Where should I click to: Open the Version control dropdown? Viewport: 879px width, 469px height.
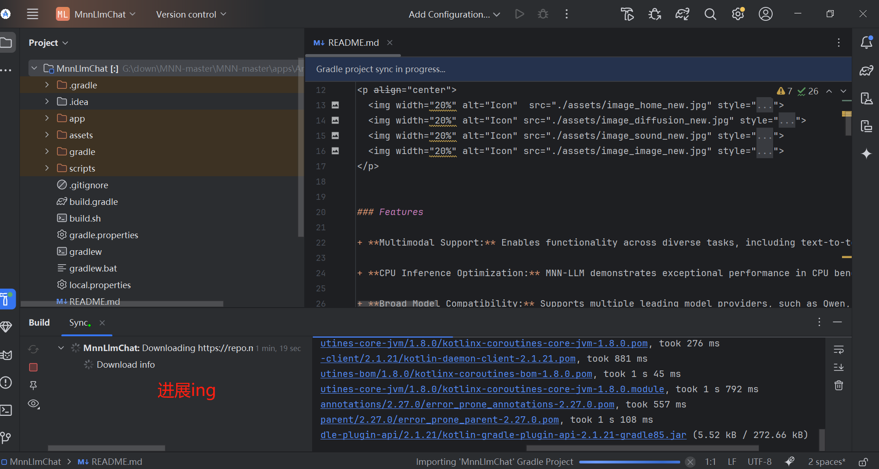pyautogui.click(x=191, y=14)
